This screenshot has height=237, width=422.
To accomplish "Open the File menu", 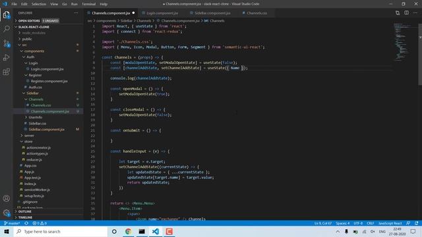I will pyautogui.click(x=14, y=4).
